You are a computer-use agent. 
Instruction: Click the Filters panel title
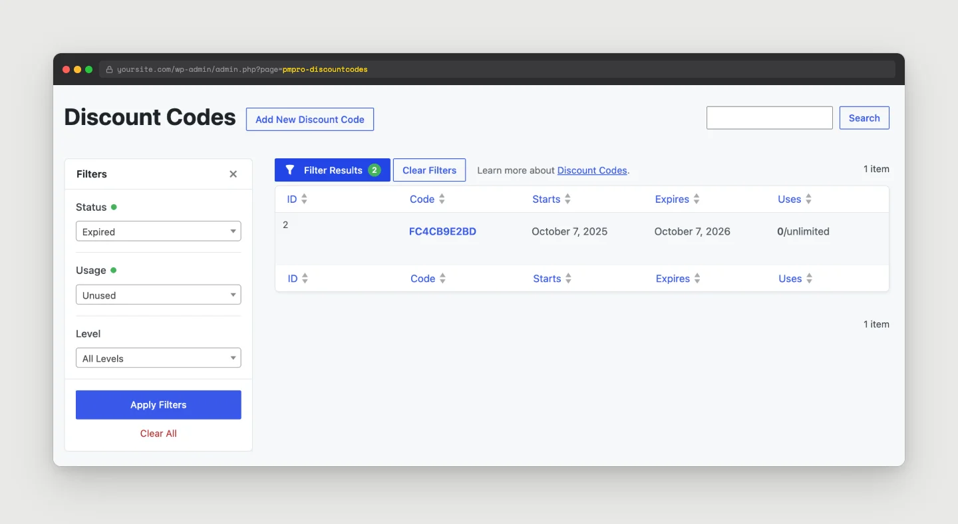tap(92, 174)
